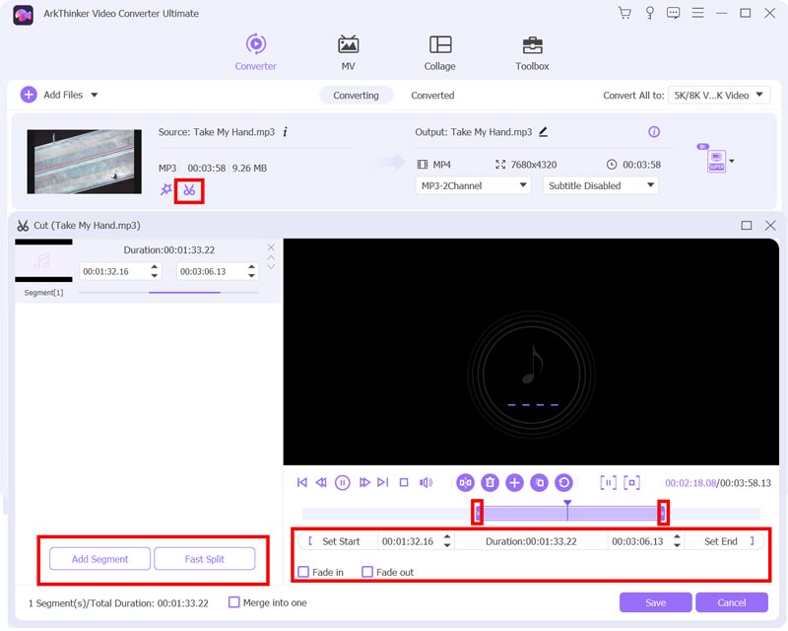The height and width of the screenshot is (631, 788).
Task: Move Segment[1] up with the arrow
Action: [271, 257]
